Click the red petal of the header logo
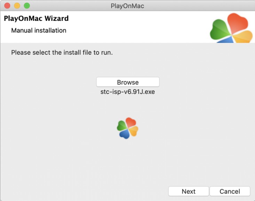Image resolution: width=255 pixels, height=201 pixels. (237, 23)
